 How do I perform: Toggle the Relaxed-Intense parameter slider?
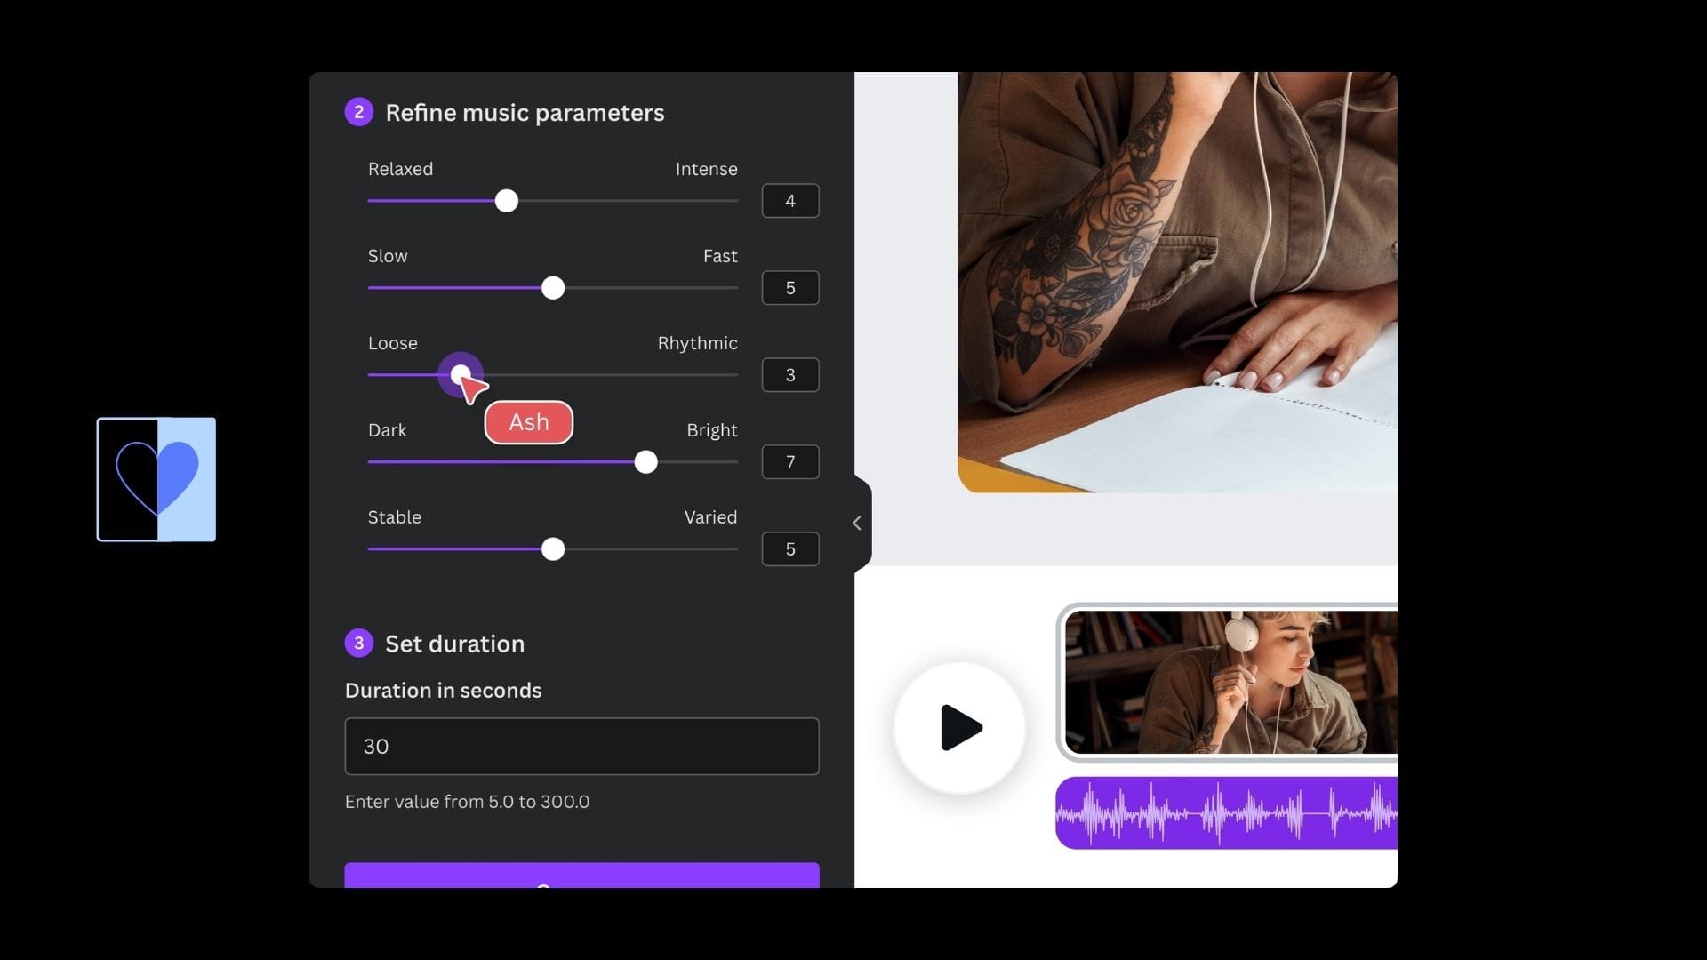(507, 200)
